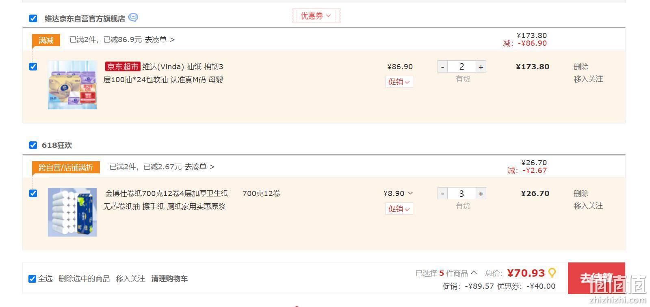Increase Vinda tissue quantity with plus
This screenshot has height=307, width=650.
pyautogui.click(x=481, y=67)
